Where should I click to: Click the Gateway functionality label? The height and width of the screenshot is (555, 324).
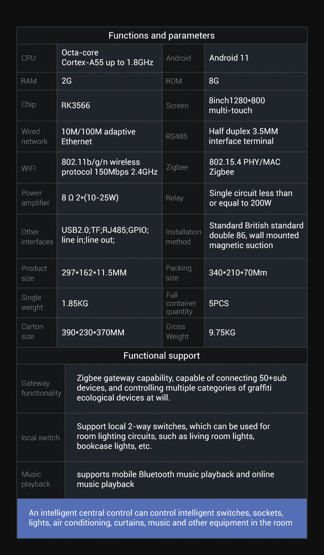coord(41,388)
